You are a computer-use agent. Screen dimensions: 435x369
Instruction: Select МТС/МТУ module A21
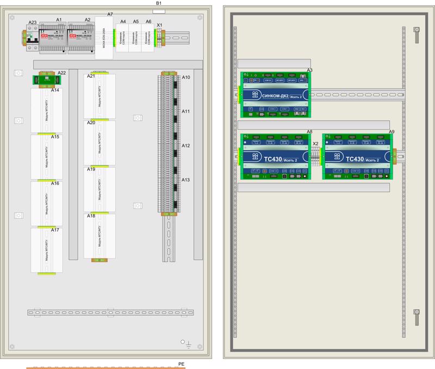pos(100,96)
